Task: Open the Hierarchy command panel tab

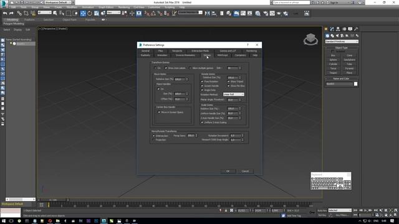Action: 338,29
